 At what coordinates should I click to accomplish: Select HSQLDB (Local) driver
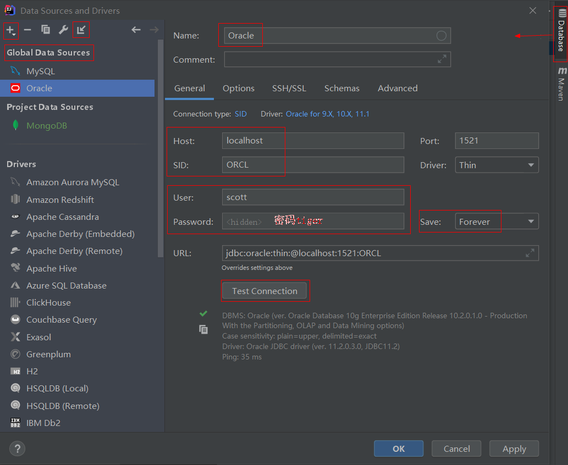click(77, 388)
